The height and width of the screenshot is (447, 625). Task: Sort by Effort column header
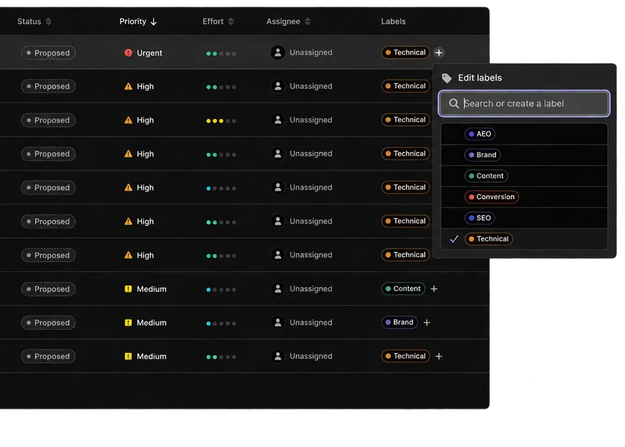218,22
